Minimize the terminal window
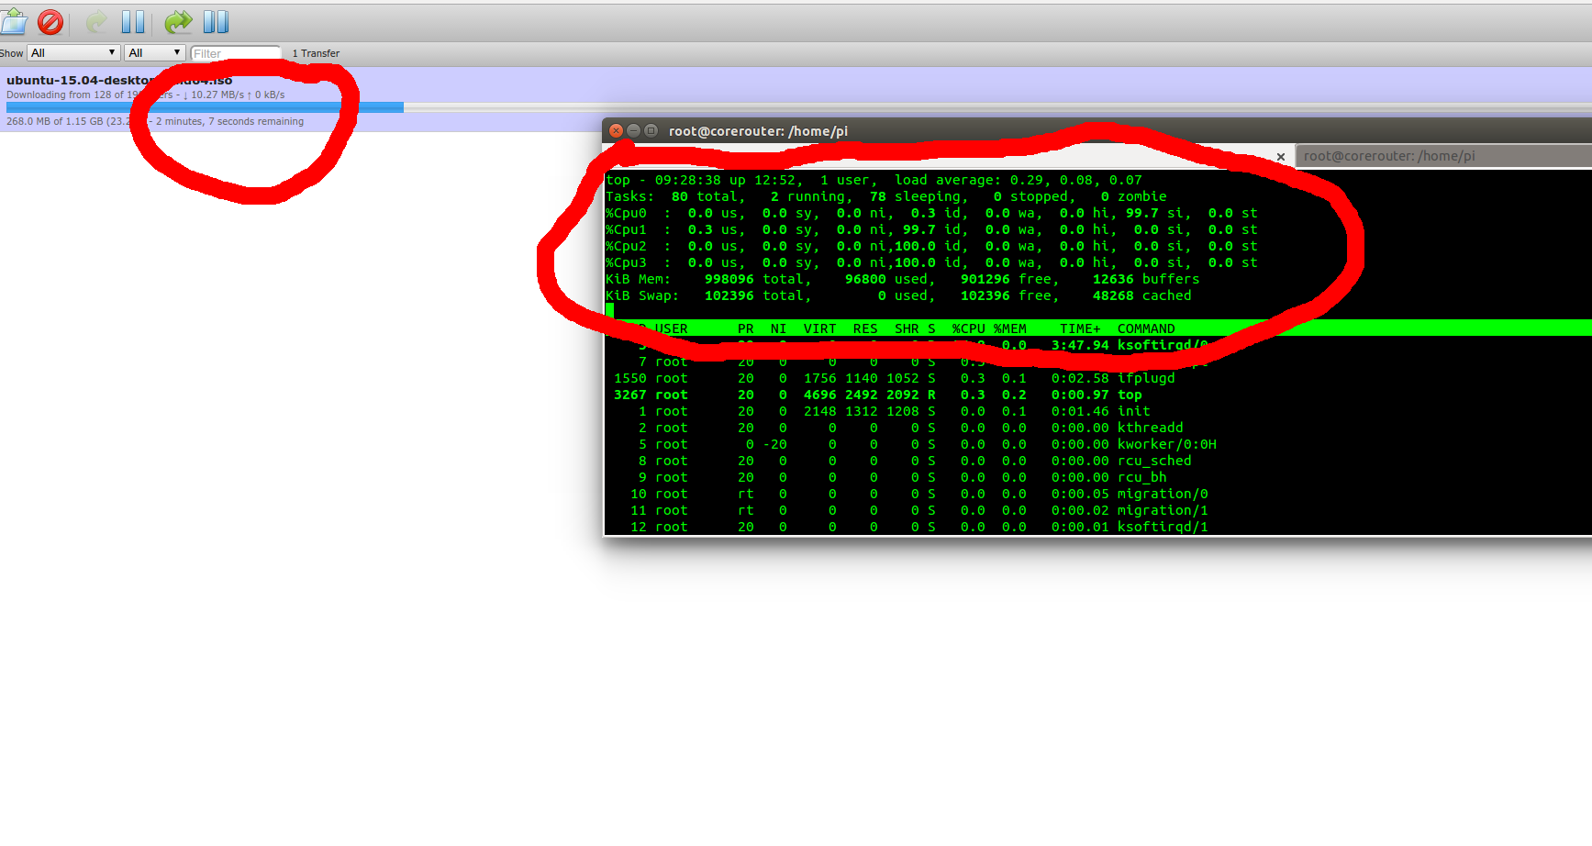 (634, 131)
